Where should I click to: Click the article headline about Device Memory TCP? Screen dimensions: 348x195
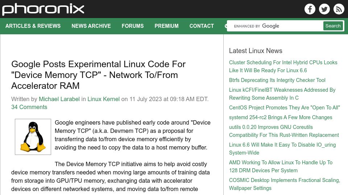pos(99,75)
